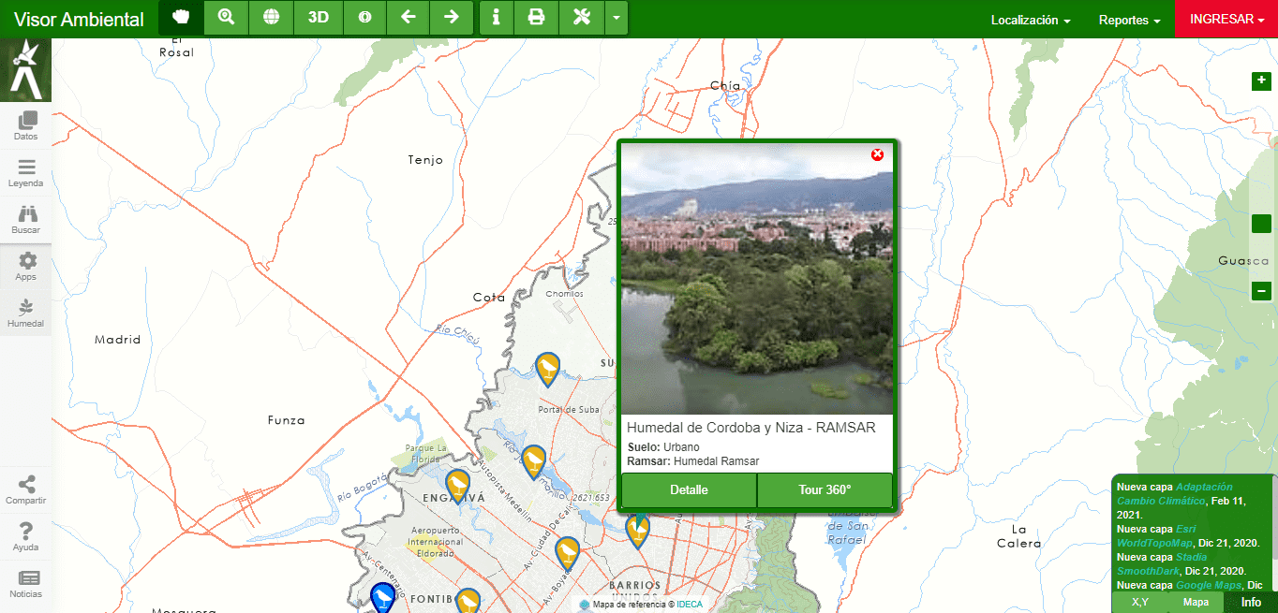
Task: Click the Detalle button in popup
Action: (689, 490)
